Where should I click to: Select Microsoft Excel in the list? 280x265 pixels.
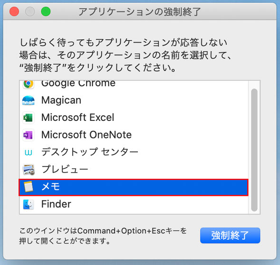coord(134,118)
